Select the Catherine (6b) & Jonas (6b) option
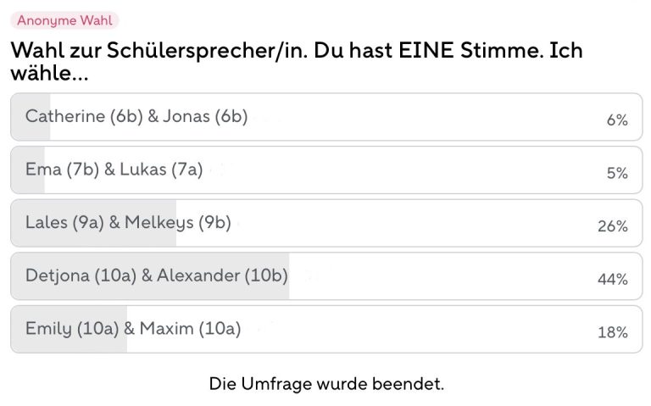Image resolution: width=651 pixels, height=406 pixels. (x=326, y=117)
